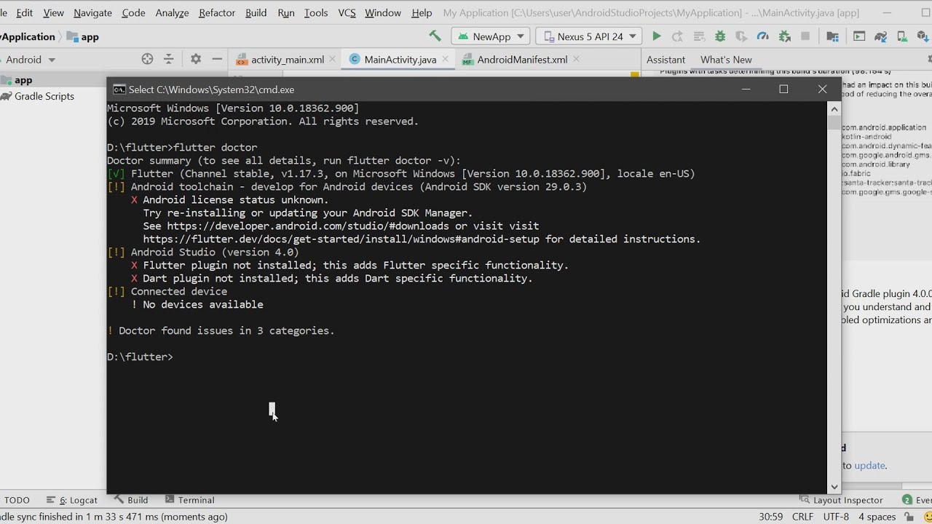Click the Collapse All icon in Project panel
The image size is (932, 524).
[x=169, y=59]
